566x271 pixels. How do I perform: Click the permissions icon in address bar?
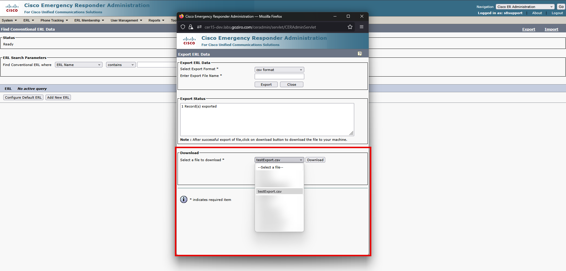(199, 27)
